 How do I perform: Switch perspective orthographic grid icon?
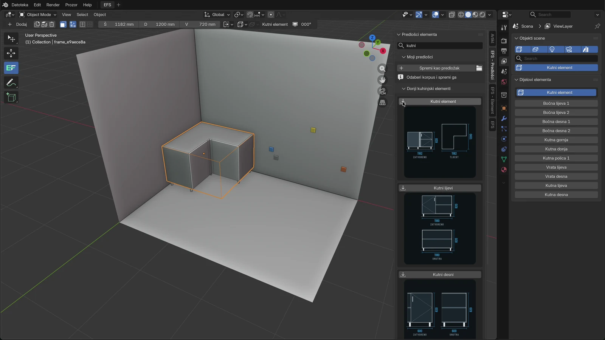point(383,103)
